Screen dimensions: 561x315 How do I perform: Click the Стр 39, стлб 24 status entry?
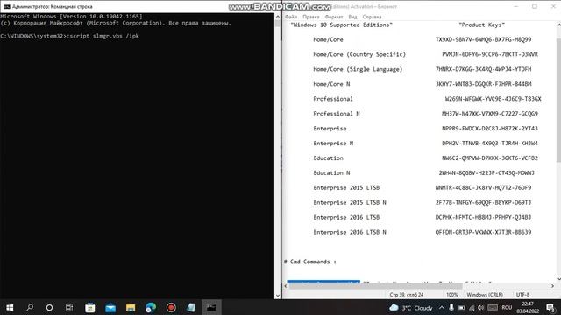[407, 295]
